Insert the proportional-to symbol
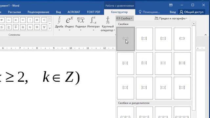The image size is (210, 118). [x=37, y=20]
